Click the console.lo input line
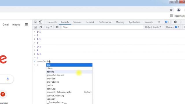Viewport: 185px width, 104px height. (x=44, y=61)
